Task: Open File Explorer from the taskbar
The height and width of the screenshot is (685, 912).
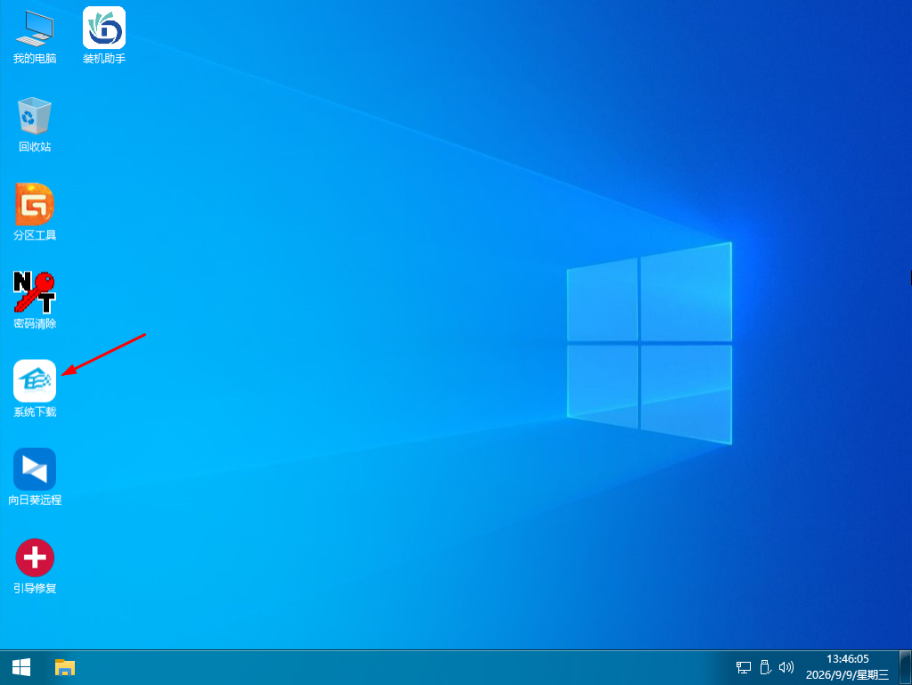Action: (65, 667)
